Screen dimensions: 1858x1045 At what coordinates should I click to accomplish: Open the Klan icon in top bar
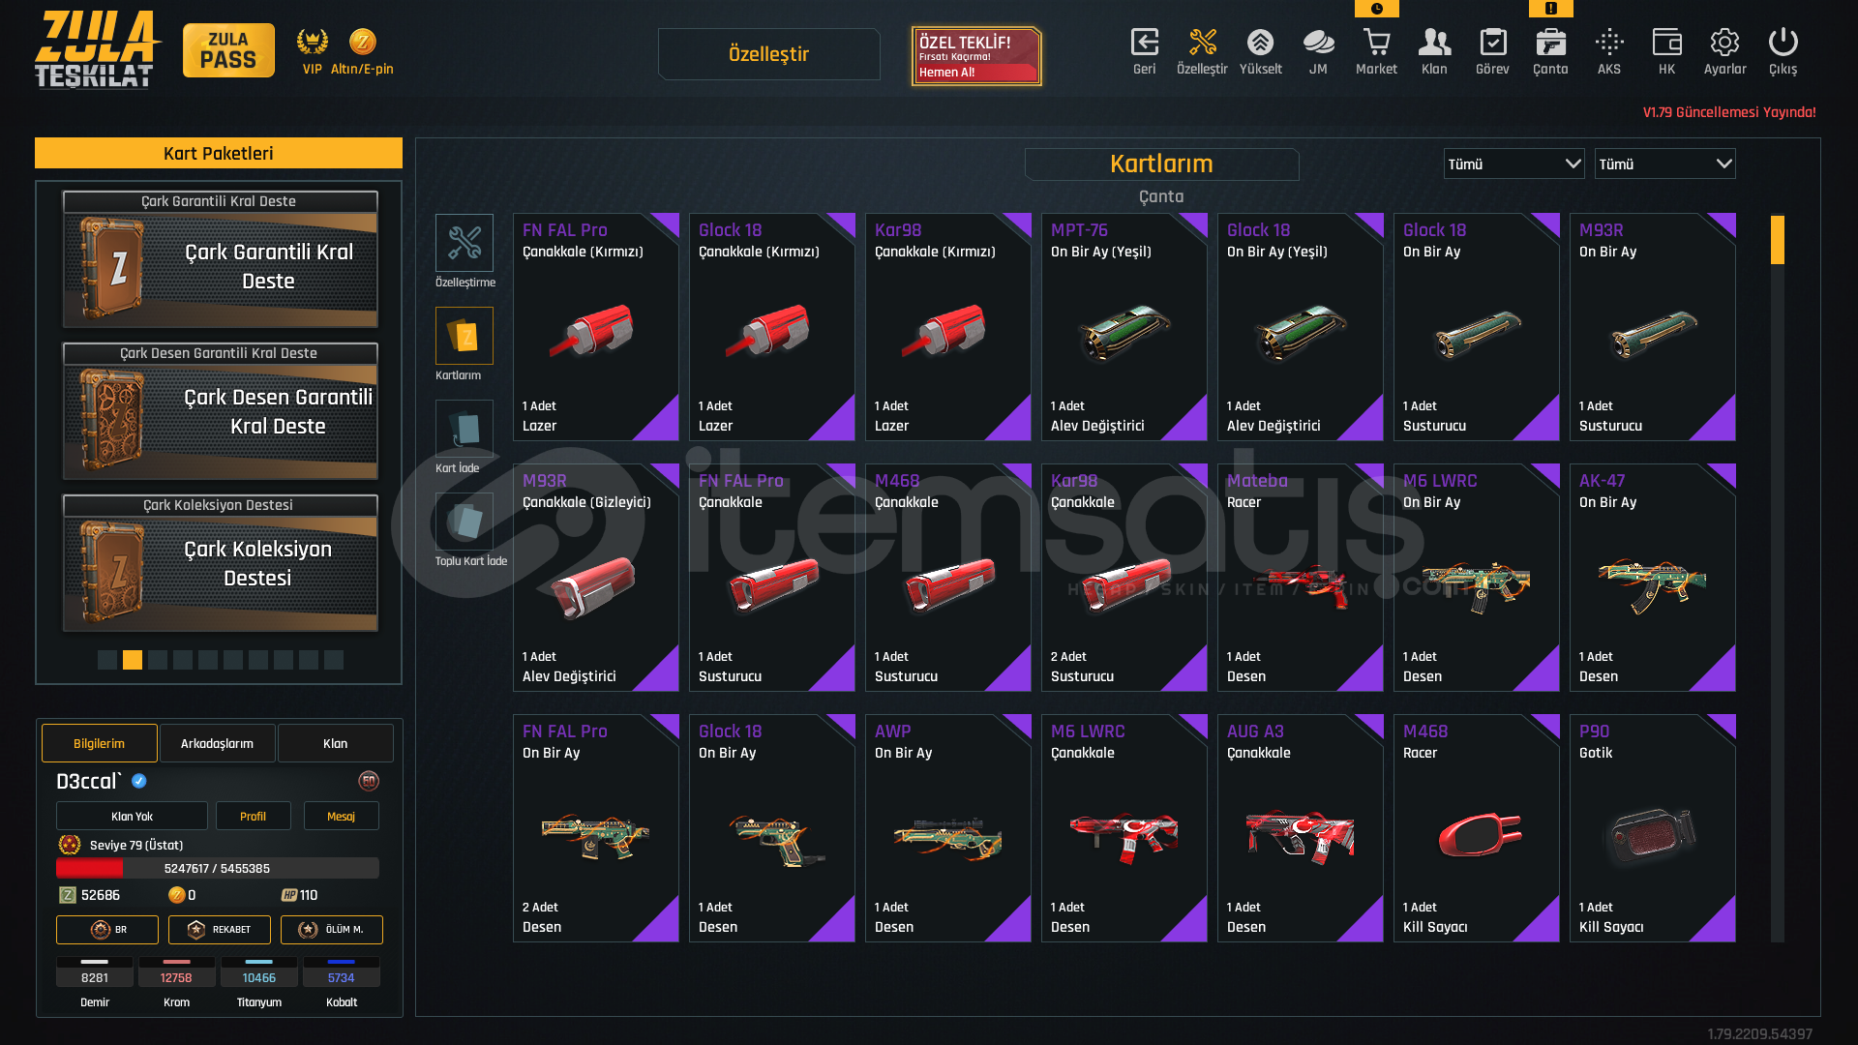[x=1434, y=43]
